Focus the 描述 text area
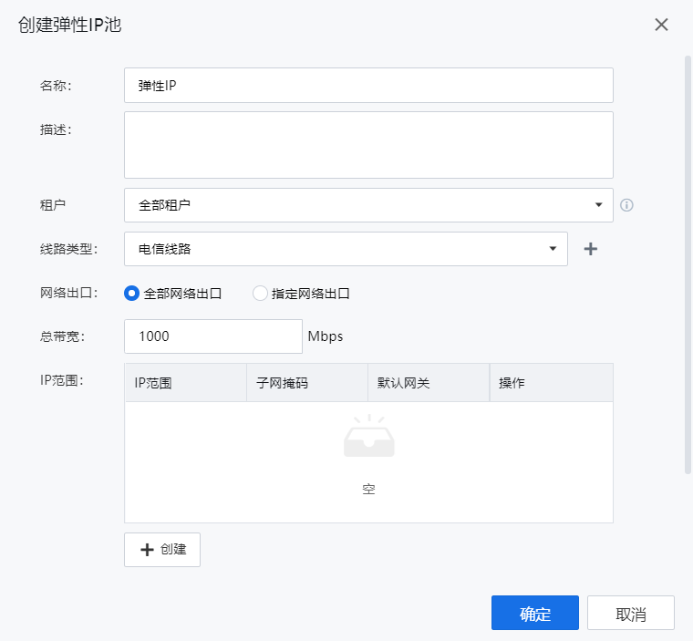Viewport: 693px width, 641px height. (368, 145)
